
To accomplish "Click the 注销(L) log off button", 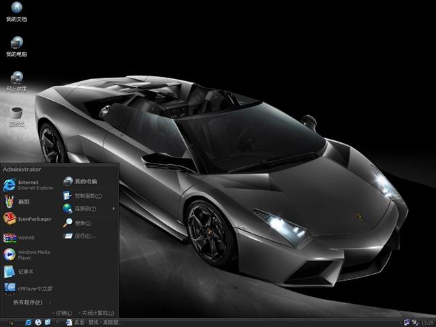I will pos(63,313).
